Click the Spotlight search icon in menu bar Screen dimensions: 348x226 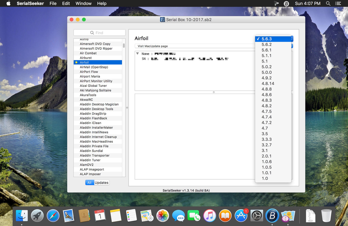point(328,3)
